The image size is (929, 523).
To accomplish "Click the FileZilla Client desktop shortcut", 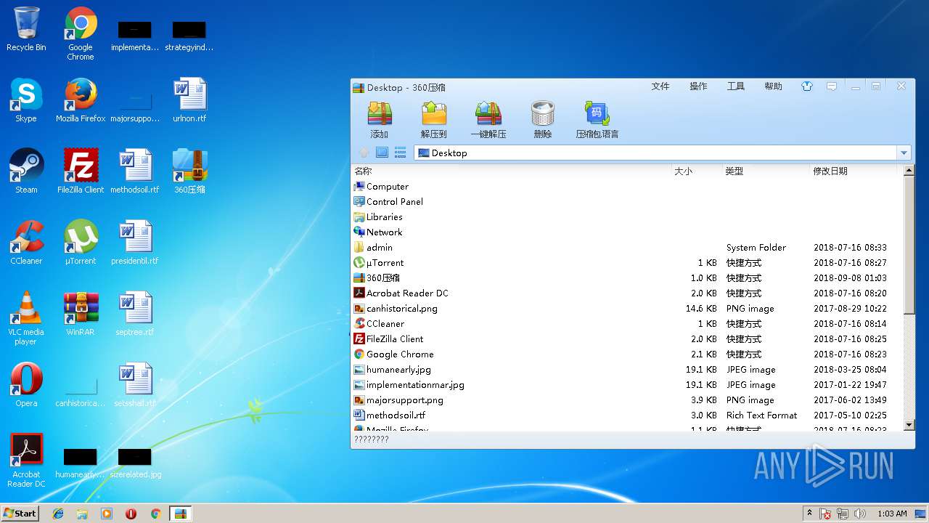I will (x=81, y=171).
